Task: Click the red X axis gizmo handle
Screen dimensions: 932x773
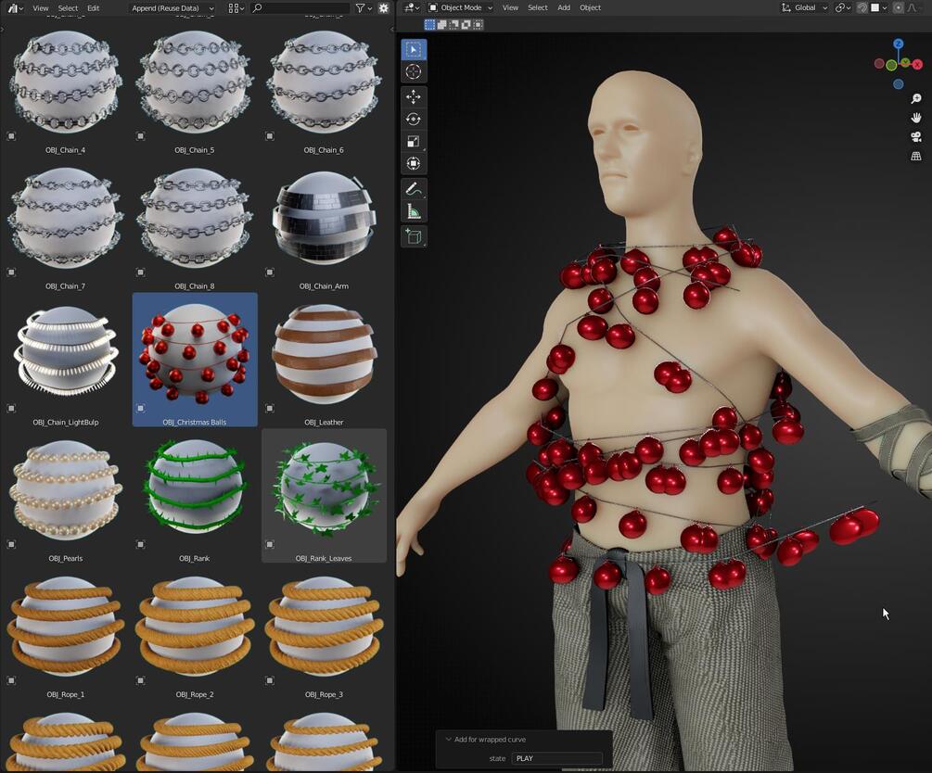Action: click(x=917, y=64)
